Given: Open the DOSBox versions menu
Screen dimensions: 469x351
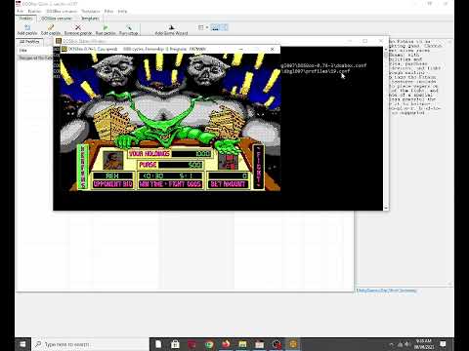Looking at the screenshot, I should (x=62, y=11).
